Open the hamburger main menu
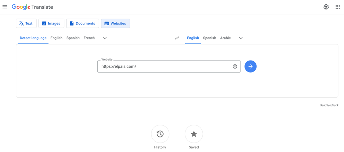The width and height of the screenshot is (344, 152). 5,7
